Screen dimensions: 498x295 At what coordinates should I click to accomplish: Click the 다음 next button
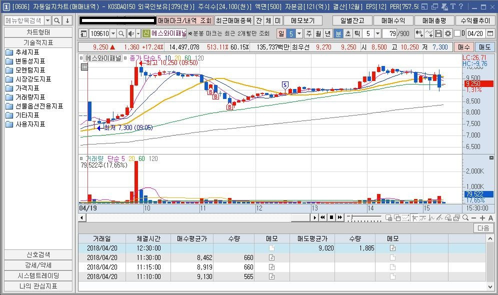(483, 228)
